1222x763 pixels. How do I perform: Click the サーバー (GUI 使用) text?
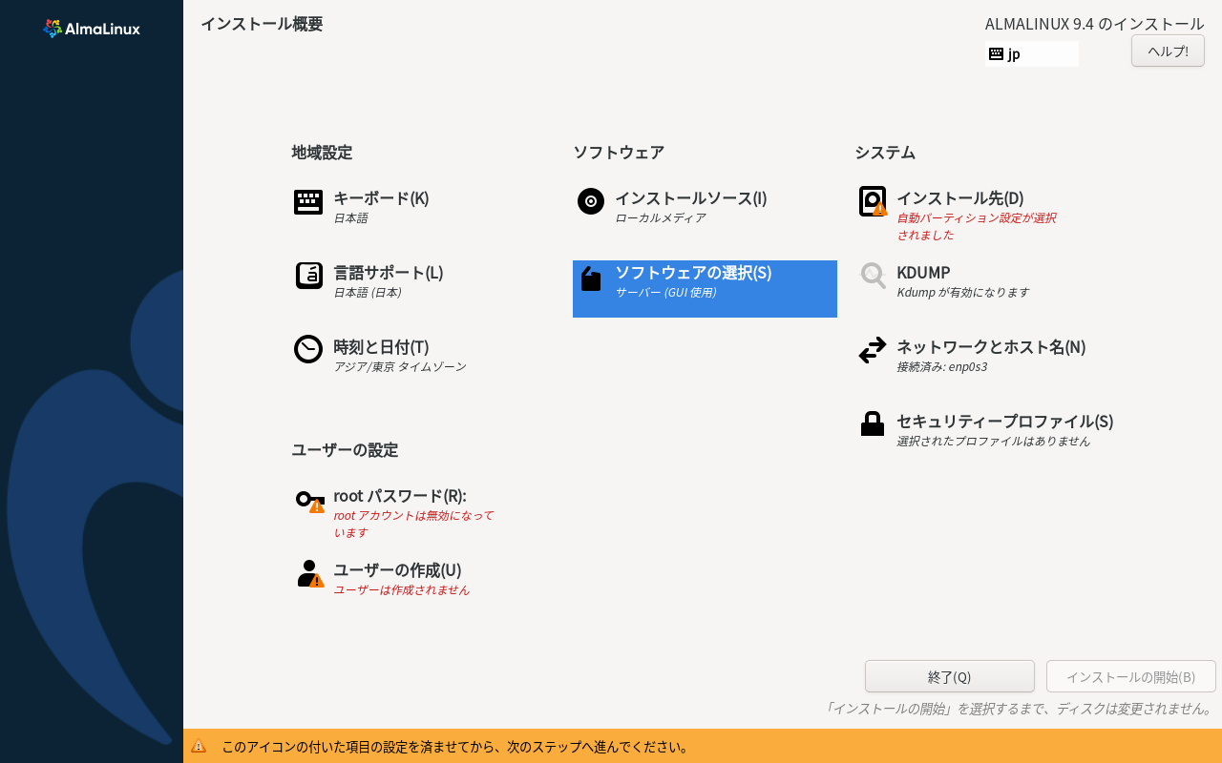[665, 292]
